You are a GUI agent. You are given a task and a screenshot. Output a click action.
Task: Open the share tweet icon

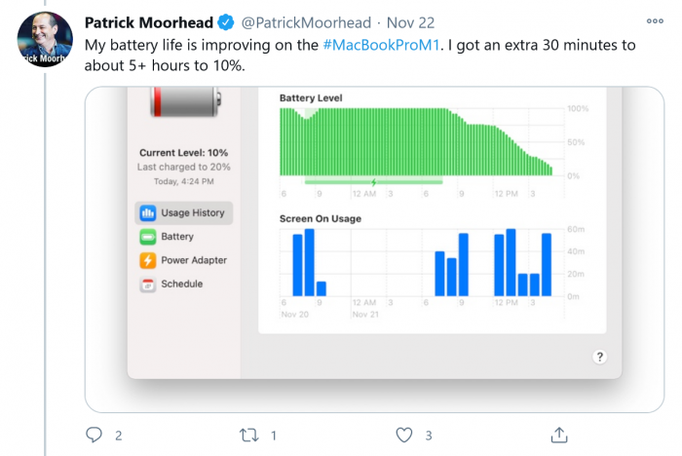point(559,435)
